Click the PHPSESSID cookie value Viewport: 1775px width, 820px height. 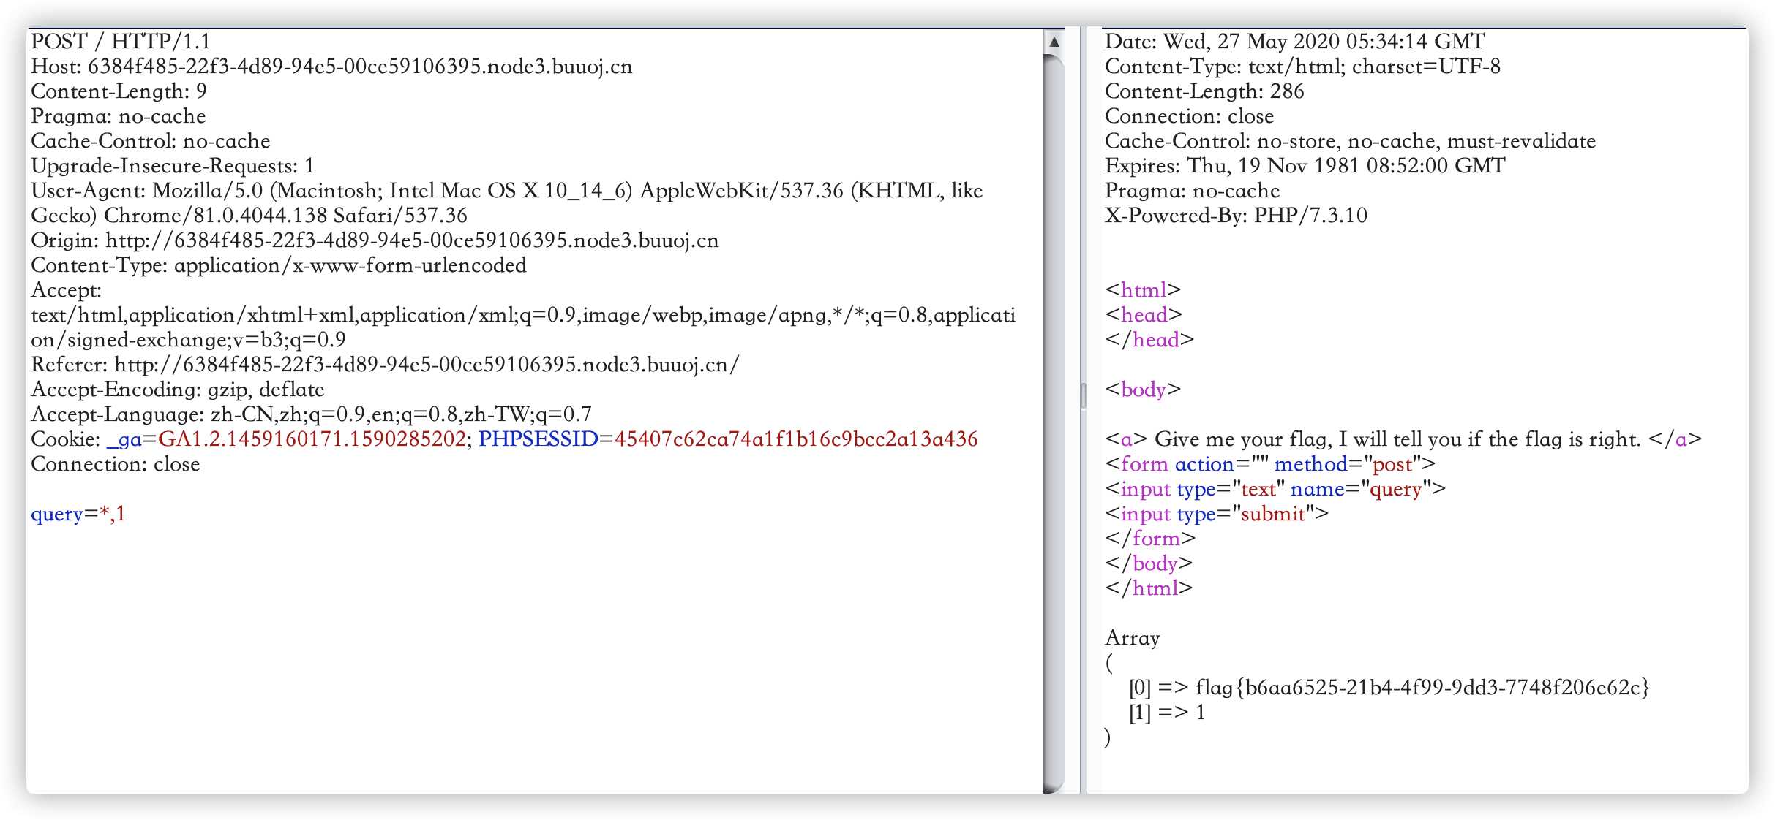796,439
